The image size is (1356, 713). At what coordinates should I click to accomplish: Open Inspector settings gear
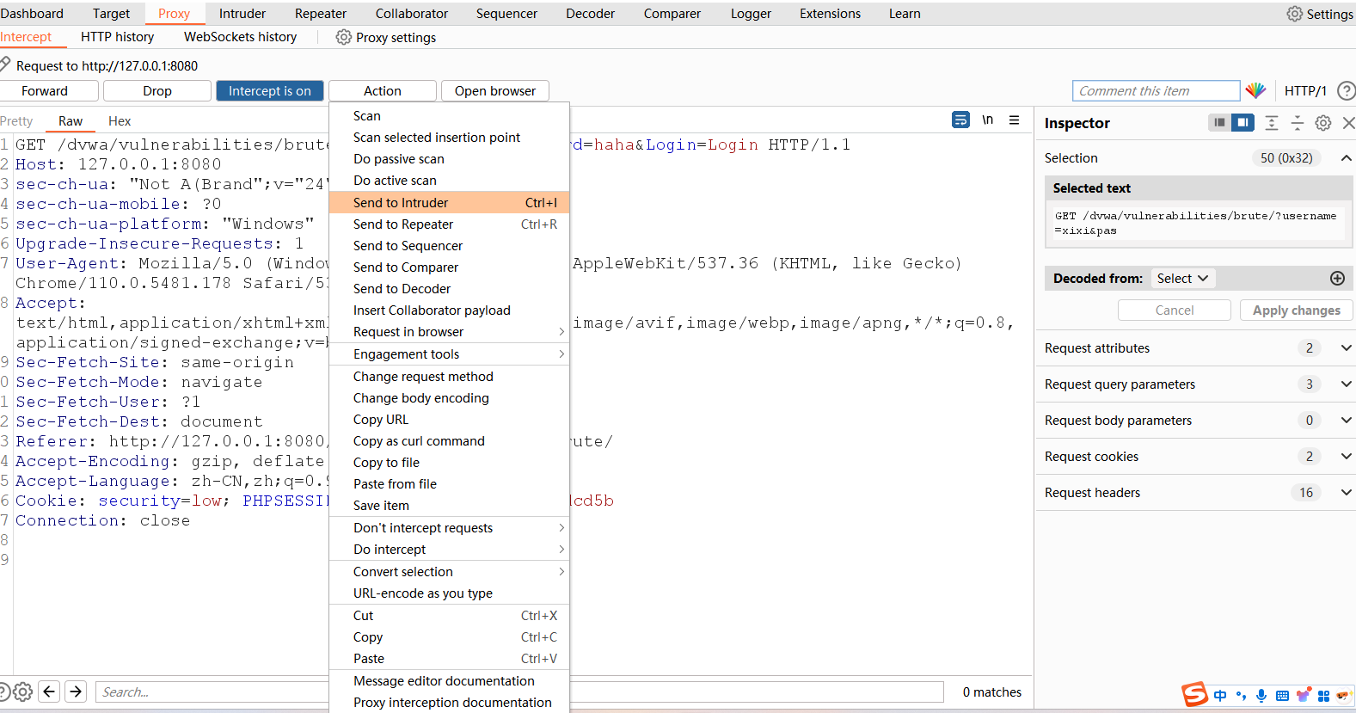click(x=1323, y=123)
